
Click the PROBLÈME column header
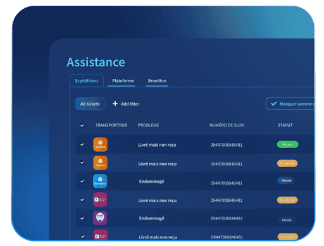pyautogui.click(x=148, y=125)
